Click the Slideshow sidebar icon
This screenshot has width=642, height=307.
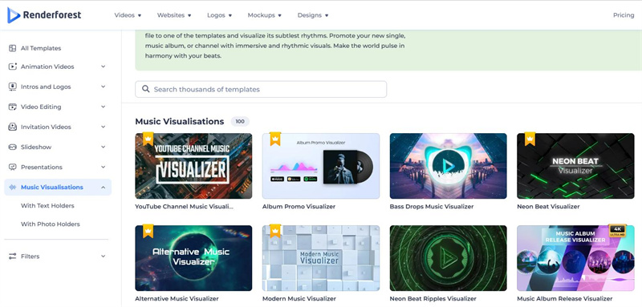[13, 147]
